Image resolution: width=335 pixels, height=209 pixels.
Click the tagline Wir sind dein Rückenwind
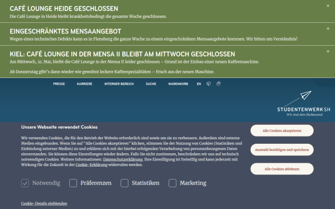point(305,115)
